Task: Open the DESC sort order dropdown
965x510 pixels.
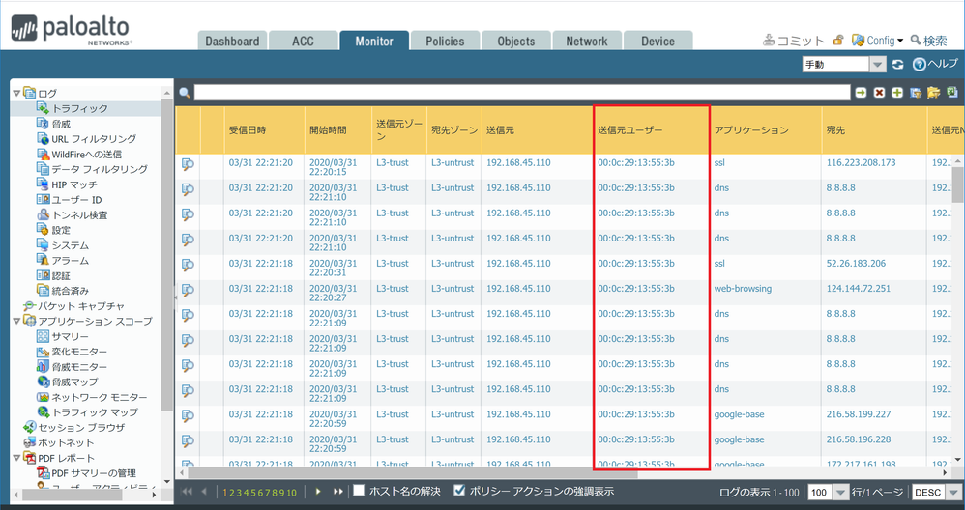Action: (953, 493)
